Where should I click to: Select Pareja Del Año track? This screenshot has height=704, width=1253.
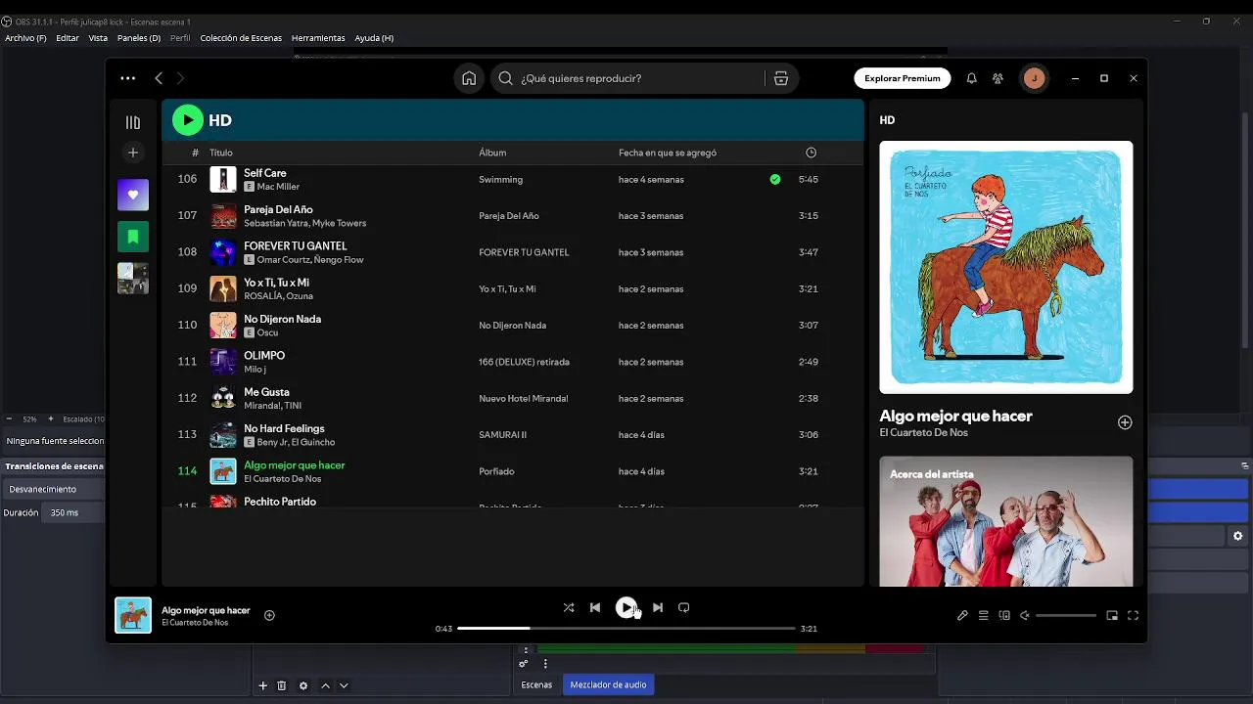[513, 216]
